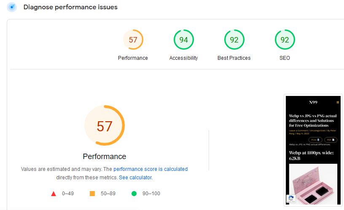This screenshot has height=210, width=344.
Task: Open the Best Practices score gauge
Action: [234, 40]
